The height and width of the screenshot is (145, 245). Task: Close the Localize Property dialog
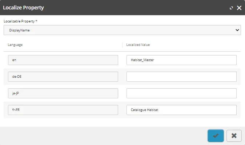[239, 8]
